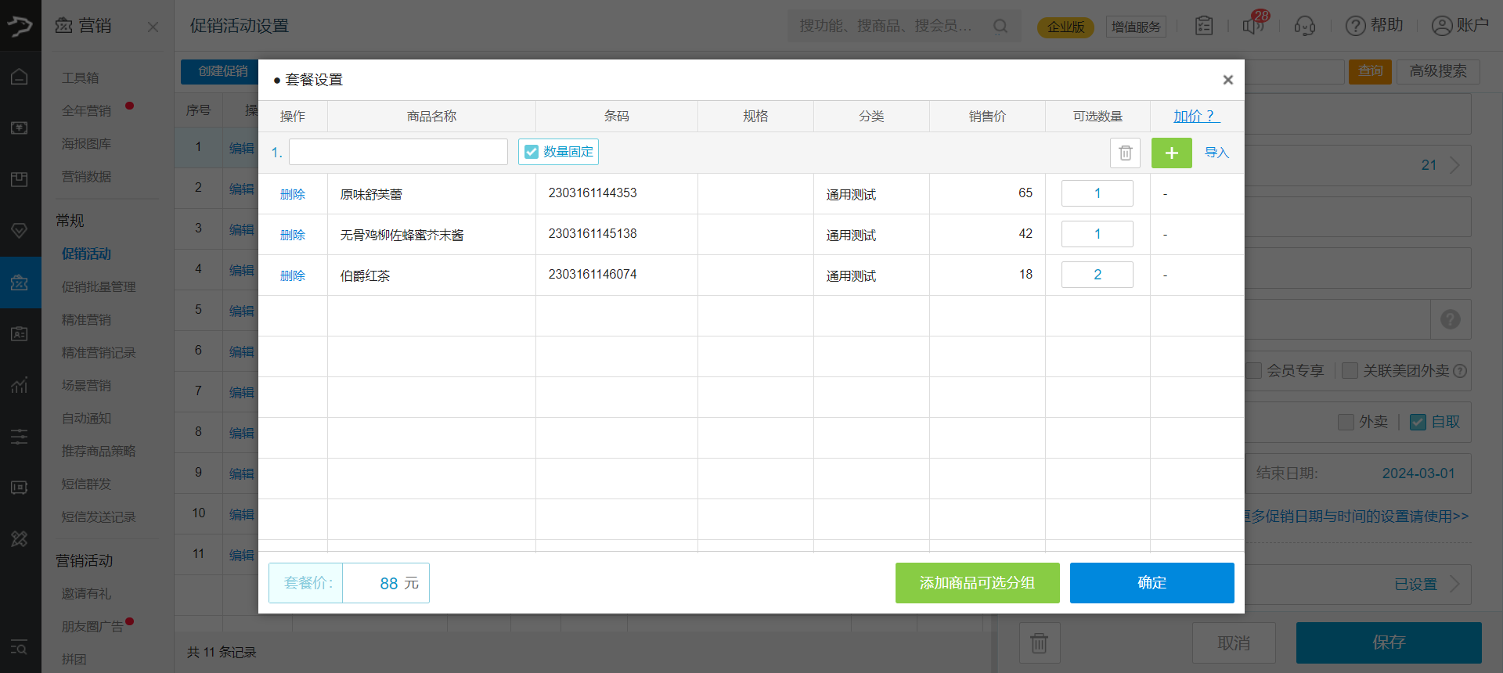The image size is (1503, 673).
Task: Toggle 会员专享 checkbox in background form
Action: pyautogui.click(x=1254, y=370)
